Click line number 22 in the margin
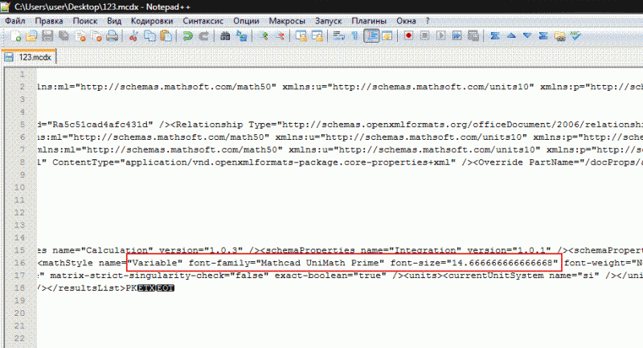Image resolution: width=643 pixels, height=348 pixels. 19,338
